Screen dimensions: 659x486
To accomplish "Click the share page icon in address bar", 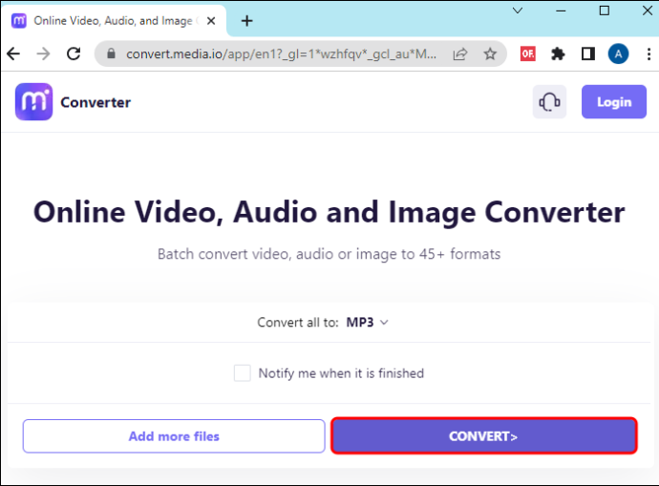I will (x=460, y=53).
